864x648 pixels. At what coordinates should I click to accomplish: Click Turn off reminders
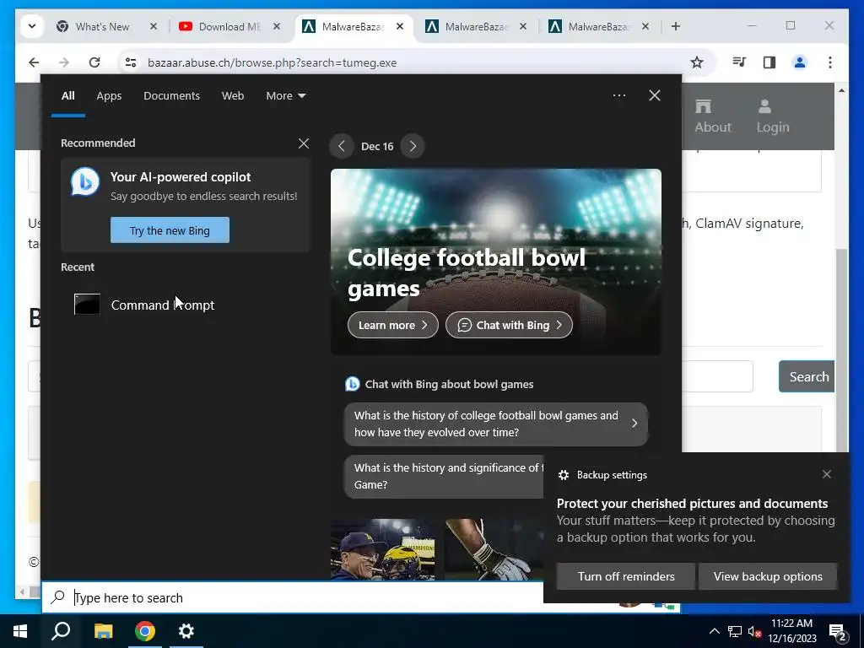626,576
